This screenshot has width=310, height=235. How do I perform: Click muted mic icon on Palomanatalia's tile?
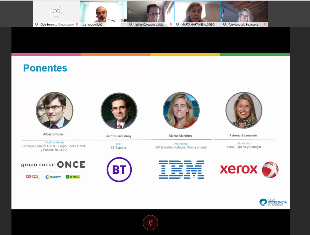tap(265, 25)
